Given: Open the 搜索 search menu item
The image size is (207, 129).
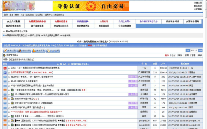Looking at the screenshot, I should [x=17, y=15].
